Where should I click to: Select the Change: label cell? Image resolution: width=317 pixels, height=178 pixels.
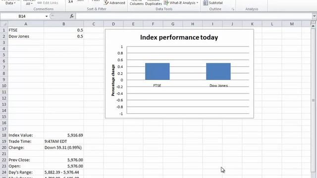tap(26, 147)
